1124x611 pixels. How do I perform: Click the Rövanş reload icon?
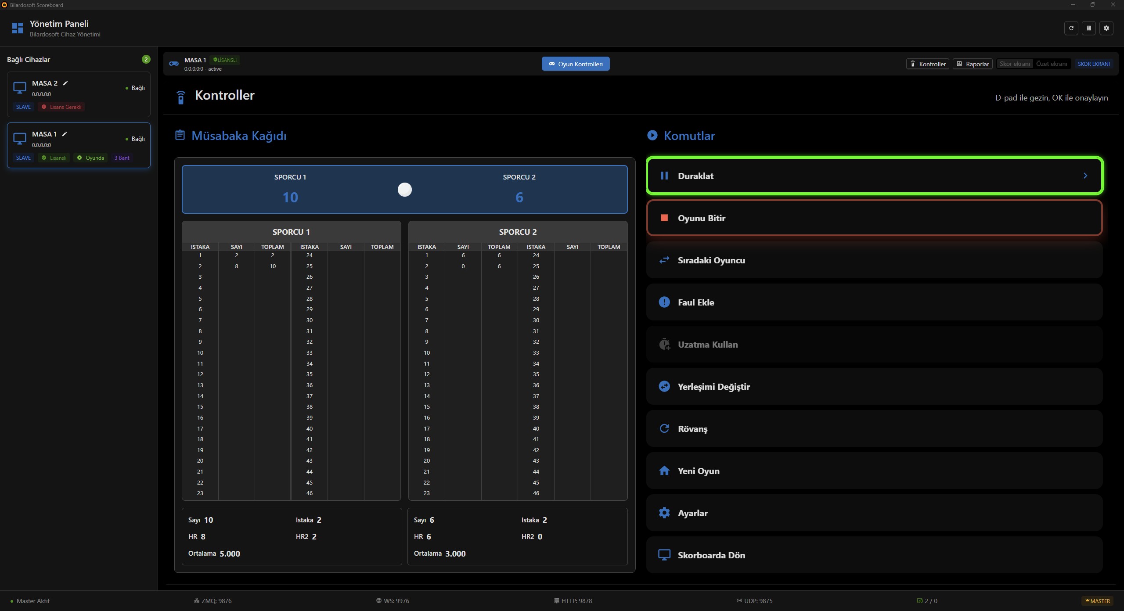coord(664,428)
